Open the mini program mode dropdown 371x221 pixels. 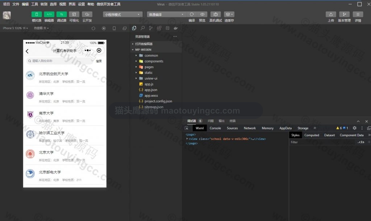tap(122, 14)
